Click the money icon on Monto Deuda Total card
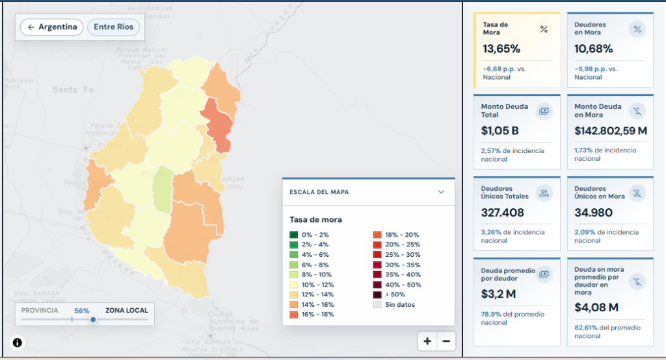 (x=544, y=111)
